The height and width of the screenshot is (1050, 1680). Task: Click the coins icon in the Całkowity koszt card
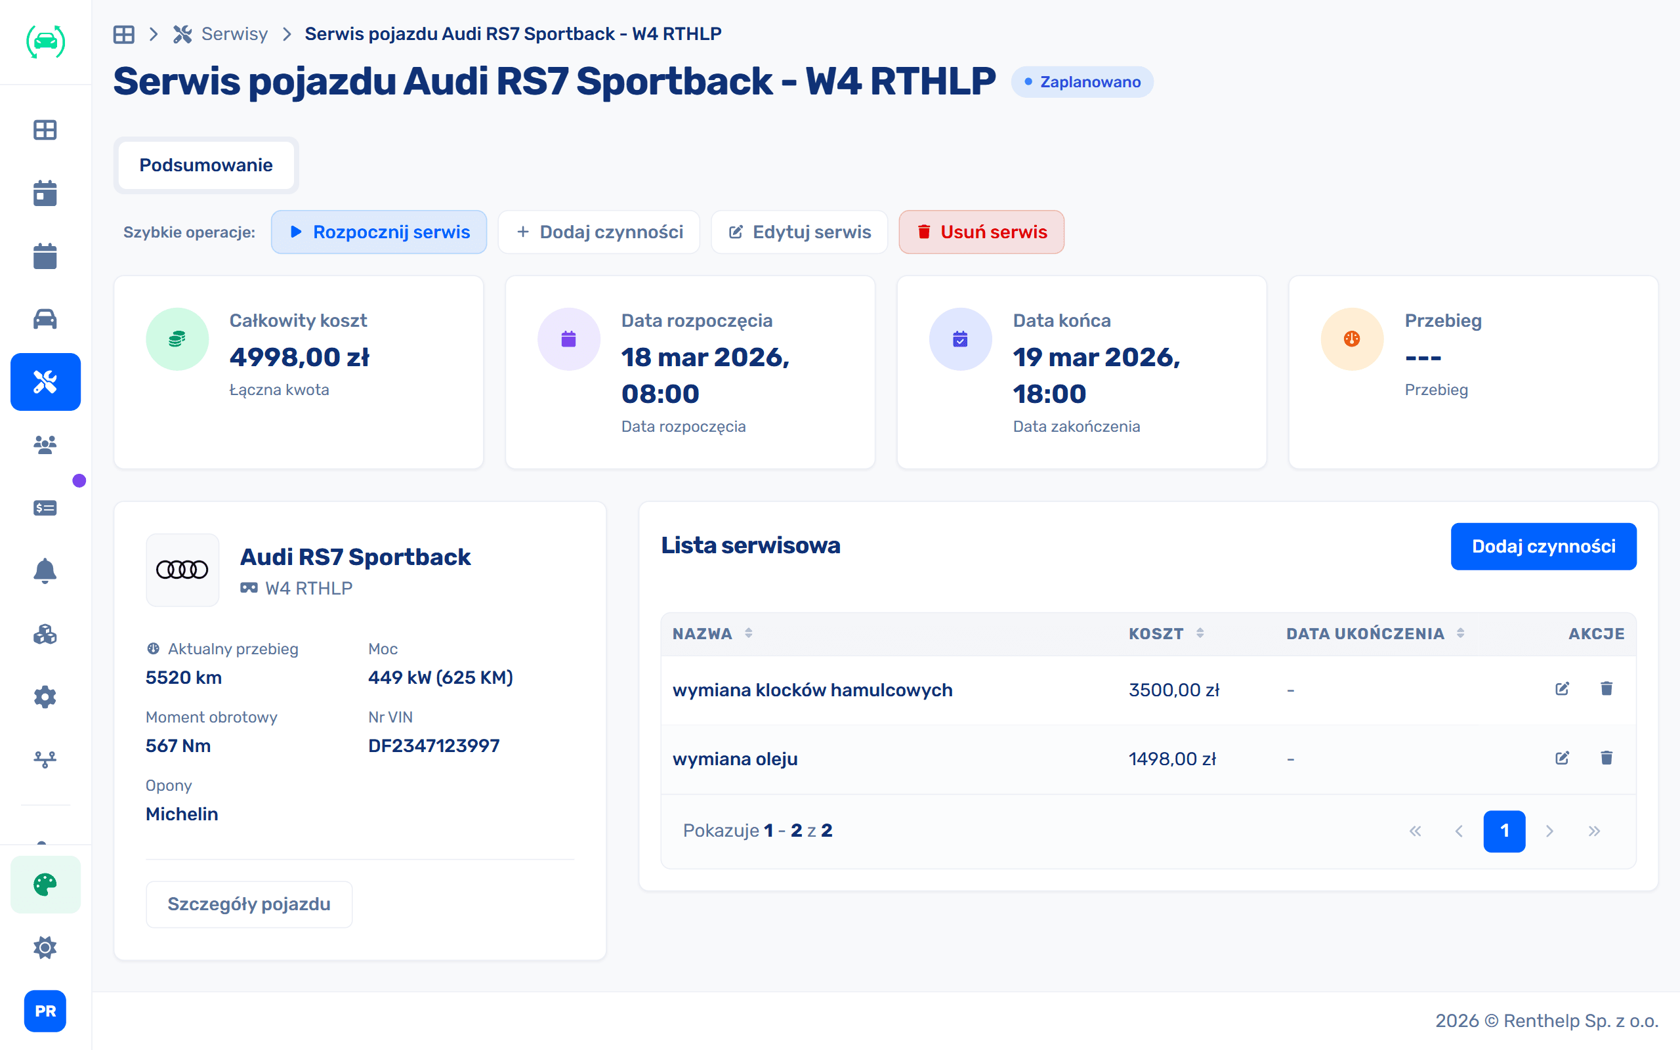pyautogui.click(x=177, y=339)
